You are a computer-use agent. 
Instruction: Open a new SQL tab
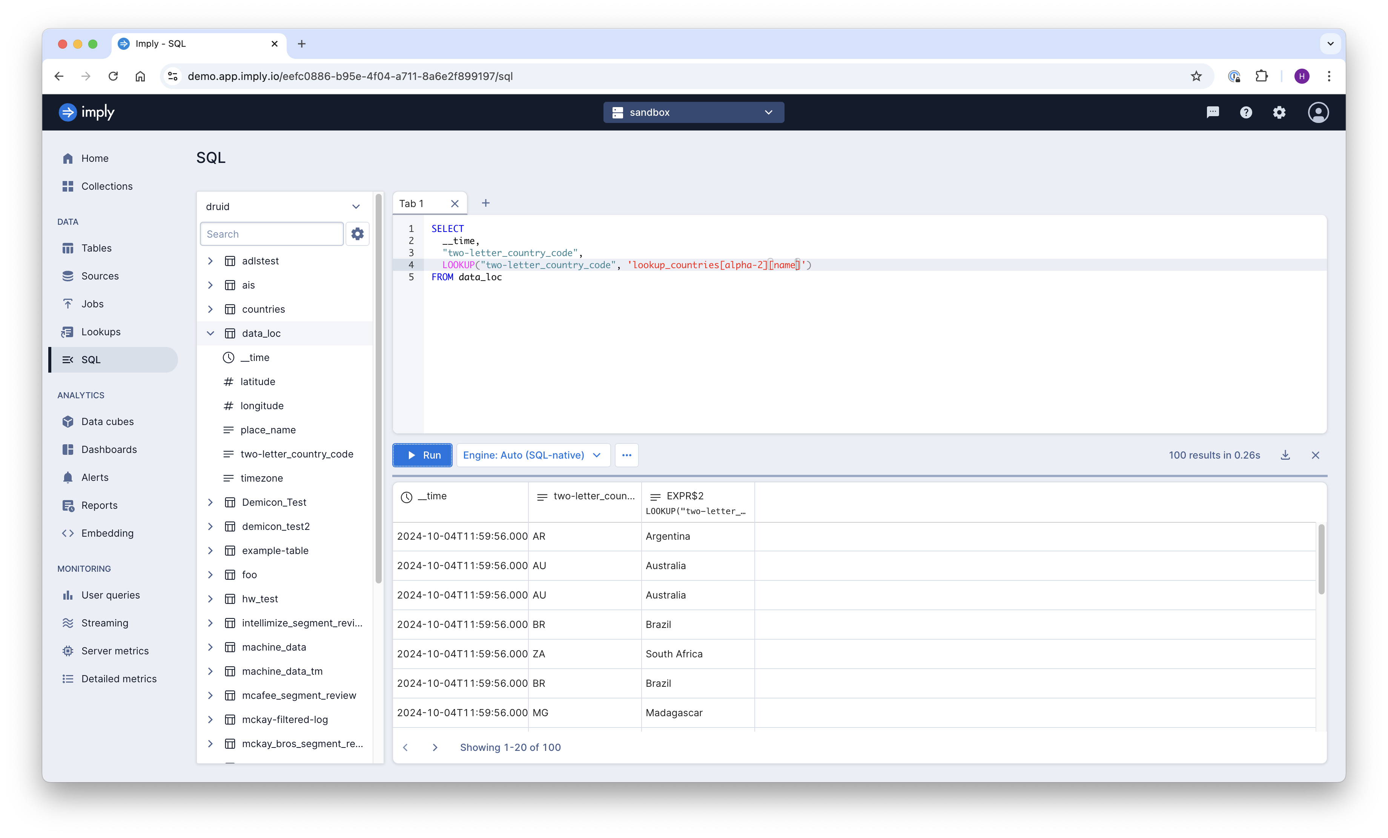[486, 203]
